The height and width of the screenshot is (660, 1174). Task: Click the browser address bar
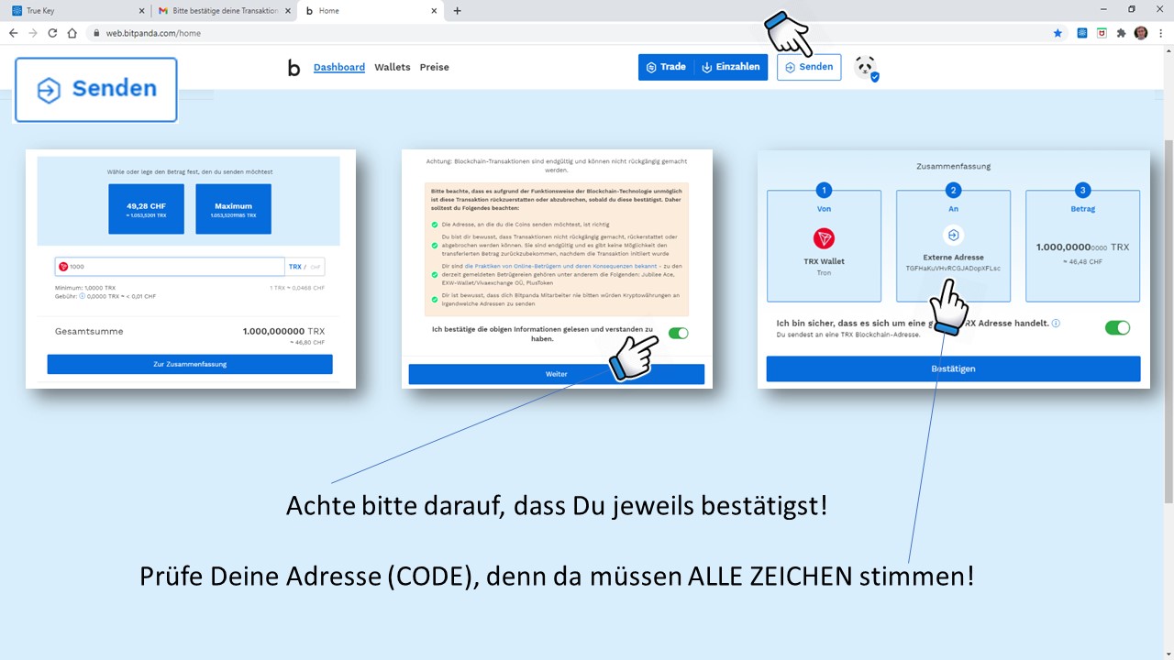click(x=569, y=33)
